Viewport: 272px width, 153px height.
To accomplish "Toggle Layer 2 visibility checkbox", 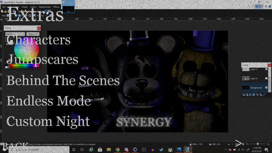I will [x=266, y=69].
